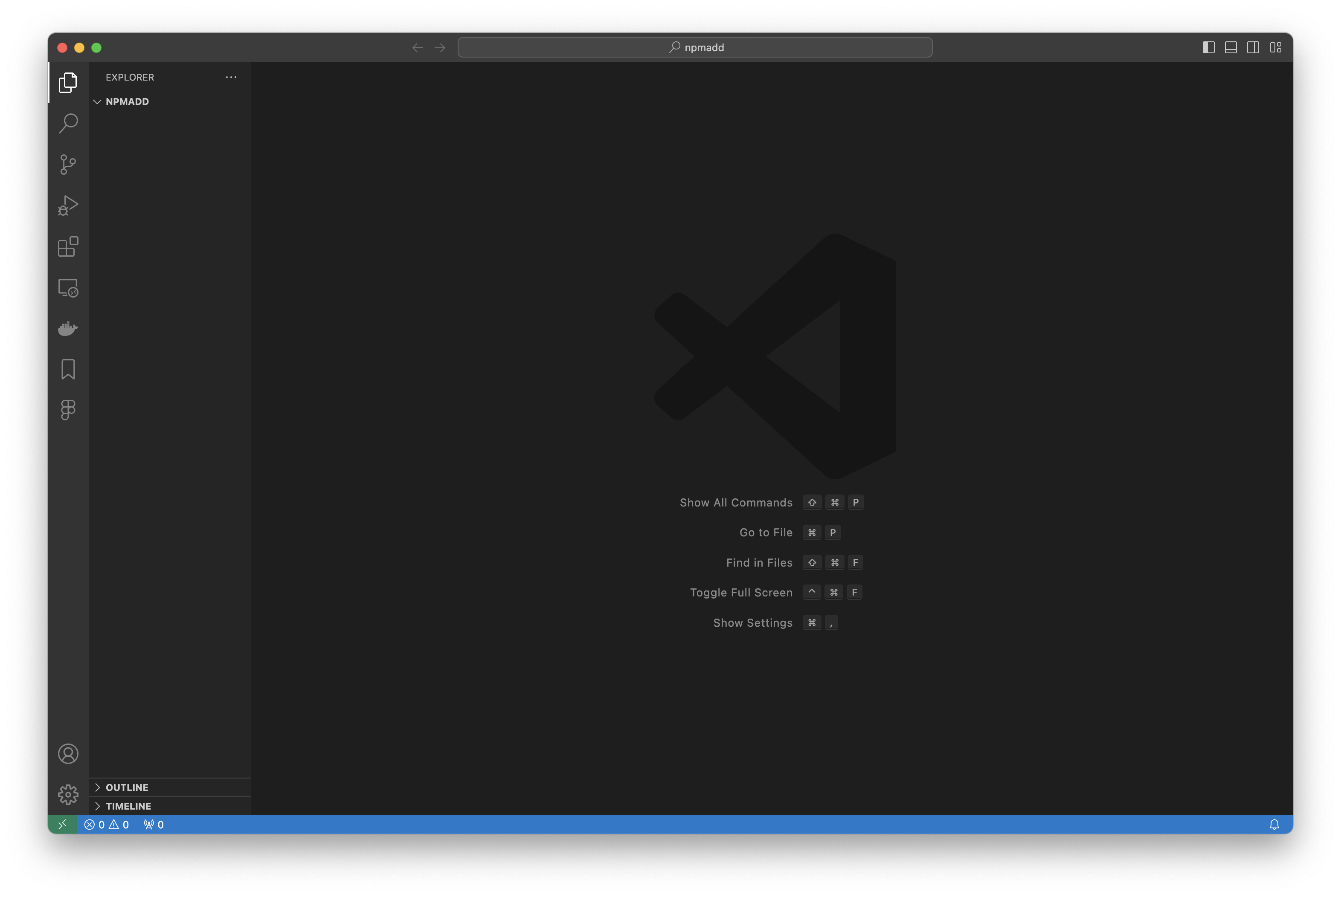The width and height of the screenshot is (1341, 897).
Task: Open the Docker sidebar panel
Action: coord(68,328)
